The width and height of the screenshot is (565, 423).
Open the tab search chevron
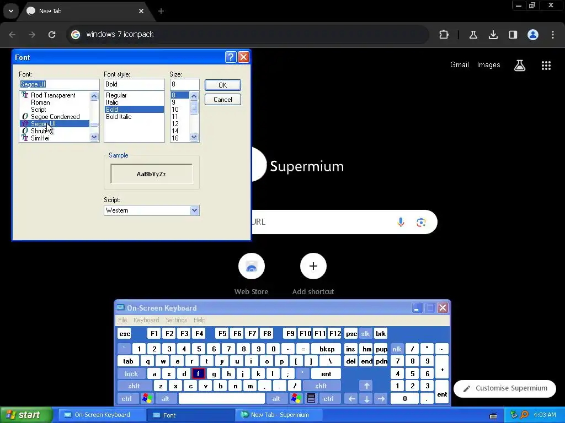pyautogui.click(x=11, y=11)
